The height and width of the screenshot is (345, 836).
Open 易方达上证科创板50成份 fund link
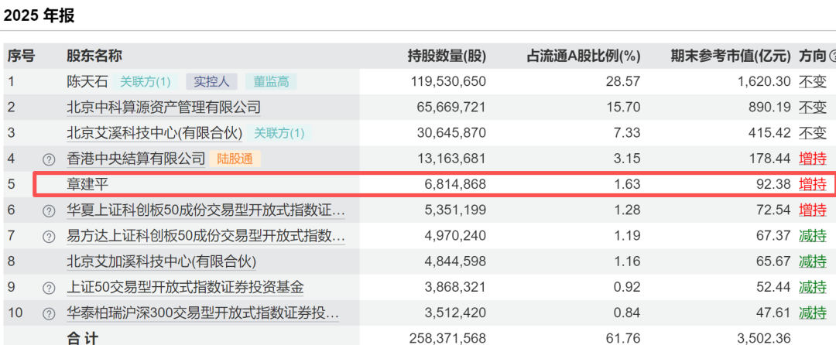(206, 236)
